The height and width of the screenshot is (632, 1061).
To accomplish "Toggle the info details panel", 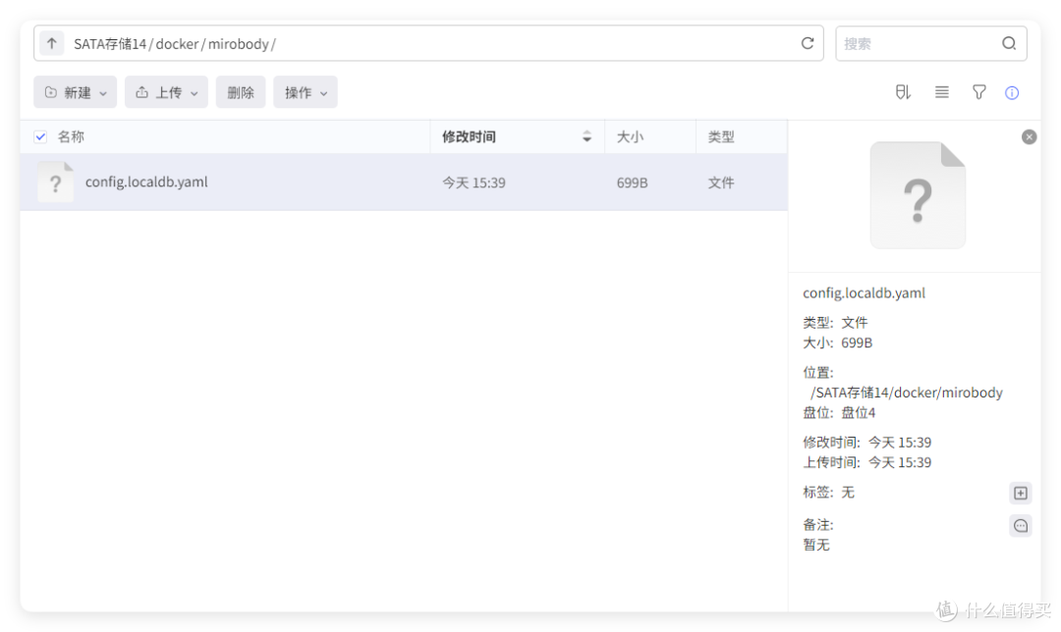I will (x=1012, y=92).
